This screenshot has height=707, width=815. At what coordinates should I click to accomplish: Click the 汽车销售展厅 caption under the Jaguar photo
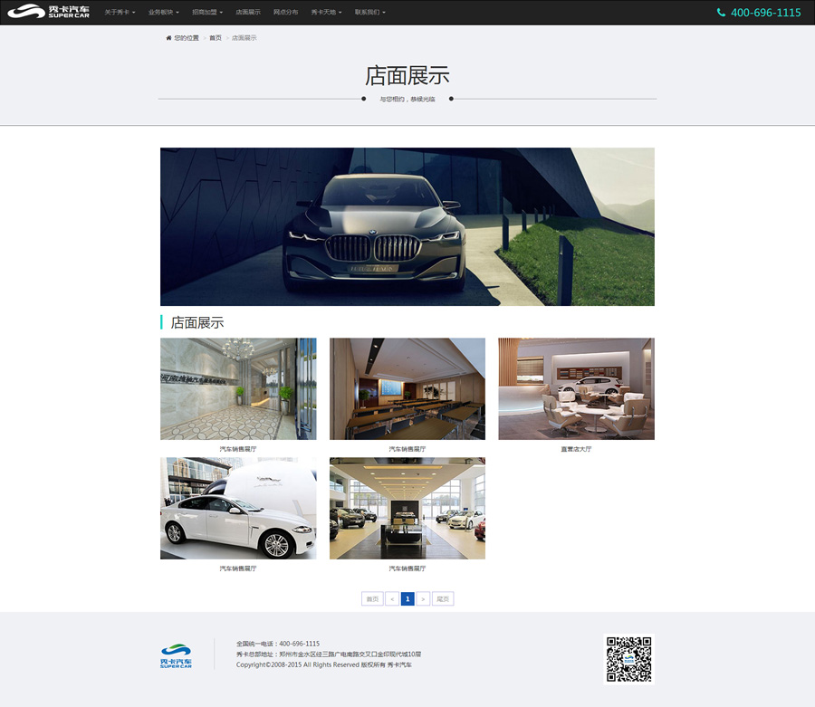238,568
